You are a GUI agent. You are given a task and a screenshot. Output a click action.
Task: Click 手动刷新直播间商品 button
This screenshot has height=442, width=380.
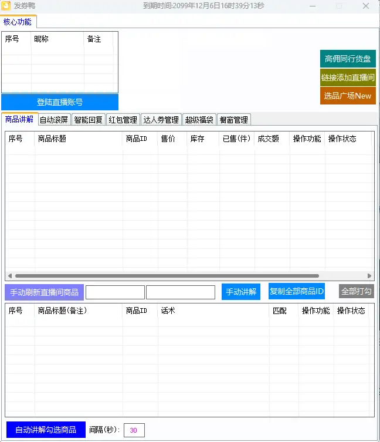44,292
